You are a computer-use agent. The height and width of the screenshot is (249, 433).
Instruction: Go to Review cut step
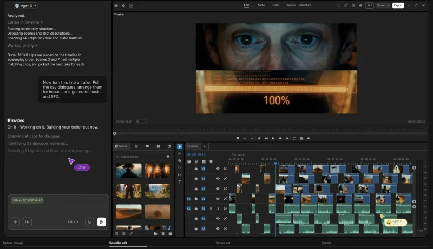coord(223,243)
